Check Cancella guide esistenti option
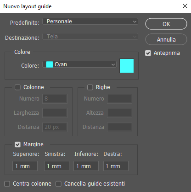Viewport: 191px width, 192px height. [58, 184]
